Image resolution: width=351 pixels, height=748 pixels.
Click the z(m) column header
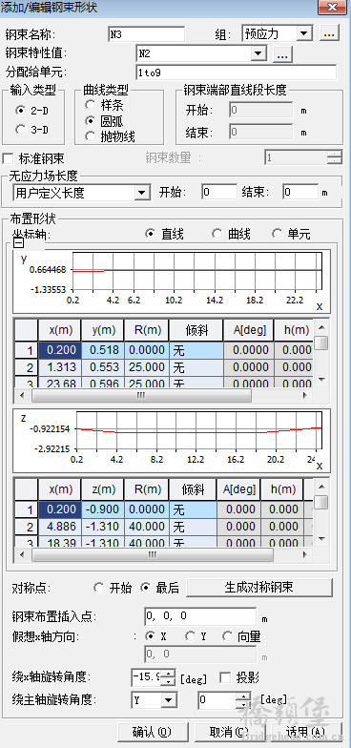tap(103, 489)
